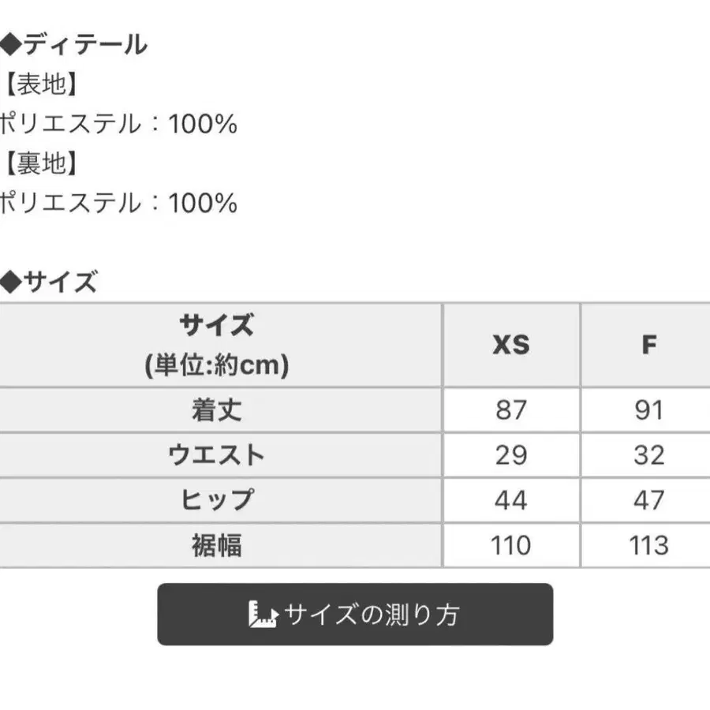The width and height of the screenshot is (710, 710).
Task: Click the XS hip value 44
Action: coord(511,500)
